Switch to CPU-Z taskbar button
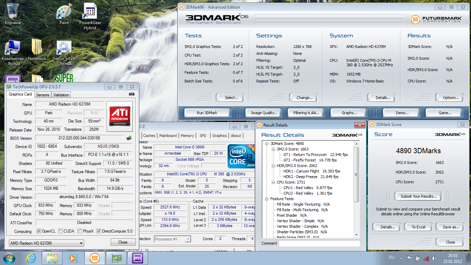The height and width of the screenshot is (265, 471). 137,258
